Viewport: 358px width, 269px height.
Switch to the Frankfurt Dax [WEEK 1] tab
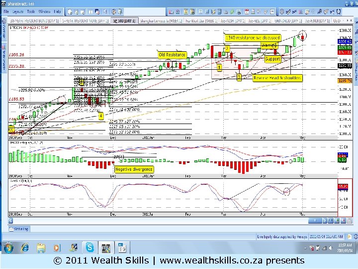tap(201, 20)
